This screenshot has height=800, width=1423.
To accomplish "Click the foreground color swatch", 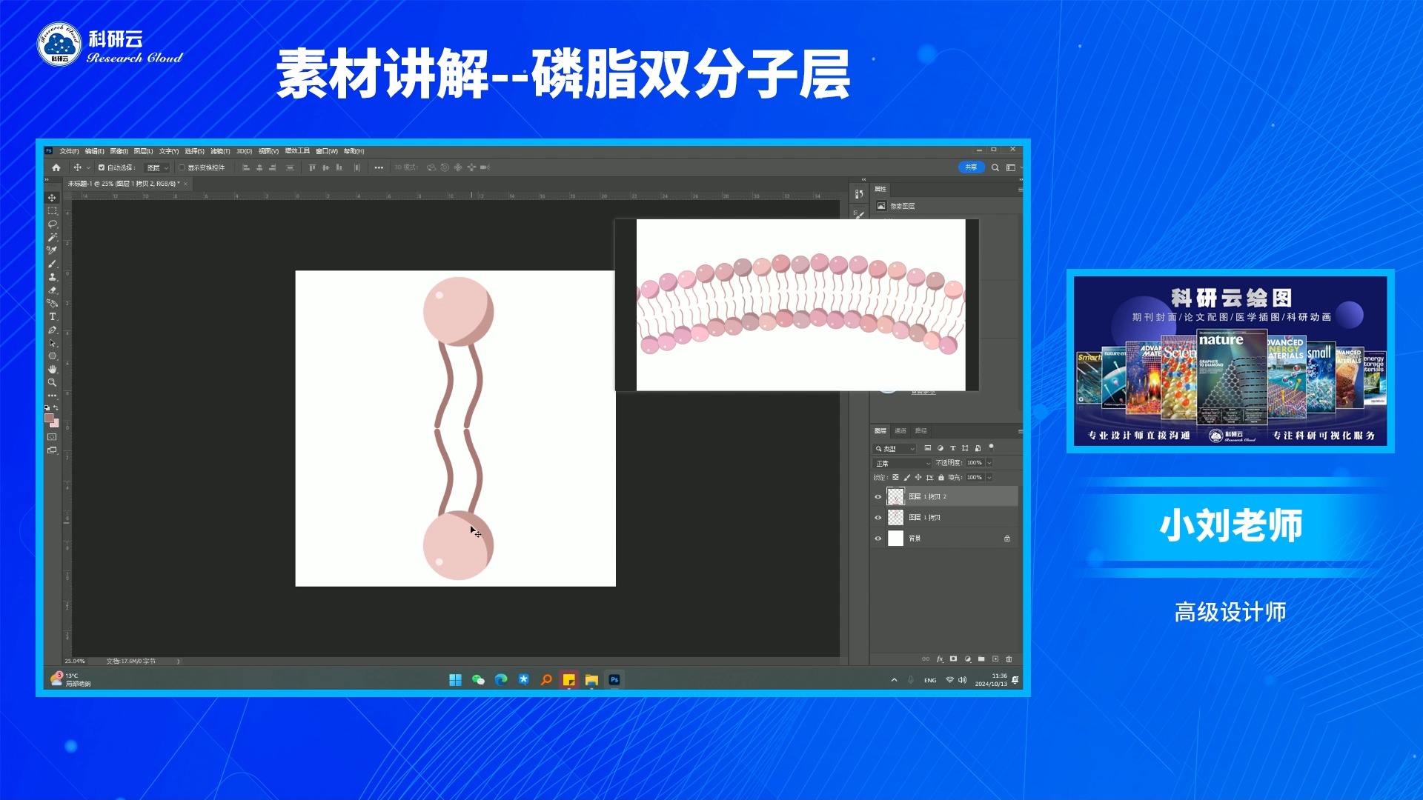I will [49, 418].
